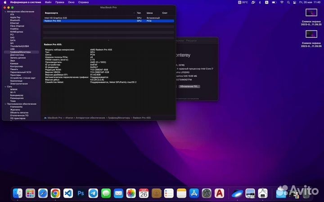
Task: Switch to Ресурсы tab in About window
Action: click(191, 40)
